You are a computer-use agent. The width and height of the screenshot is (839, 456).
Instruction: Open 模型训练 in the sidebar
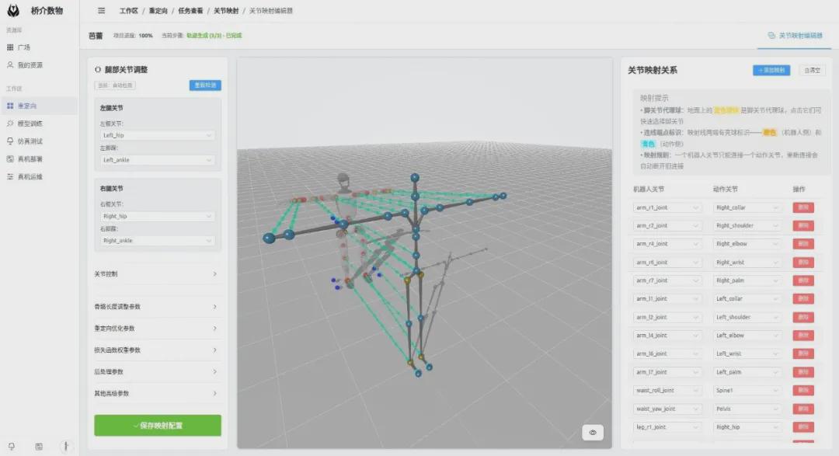pyautogui.click(x=30, y=124)
